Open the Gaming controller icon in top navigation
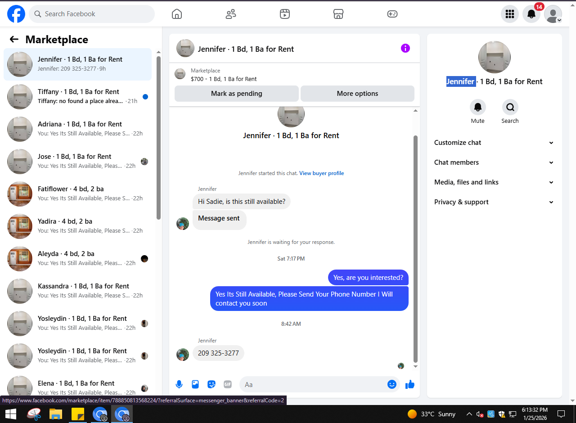Screen dimensions: 576x423 tap(392, 14)
